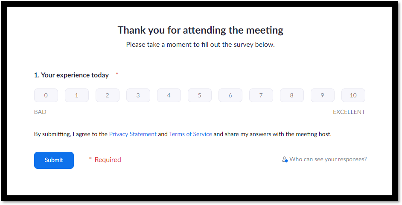Select rating 9 on experience scale
The height and width of the screenshot is (205, 402).
click(x=323, y=95)
